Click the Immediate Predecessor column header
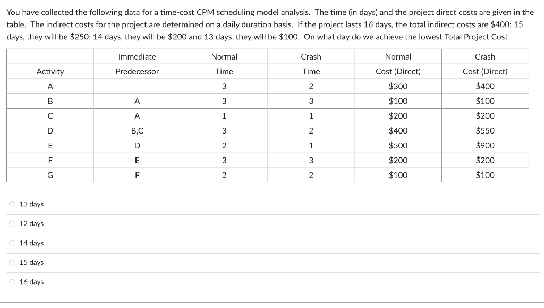The image size is (544, 308). pyautogui.click(x=137, y=64)
